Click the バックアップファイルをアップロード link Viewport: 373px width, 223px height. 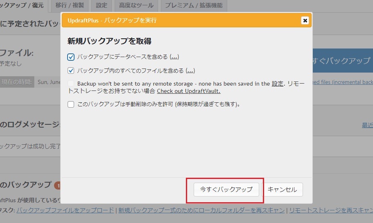tap(65, 210)
